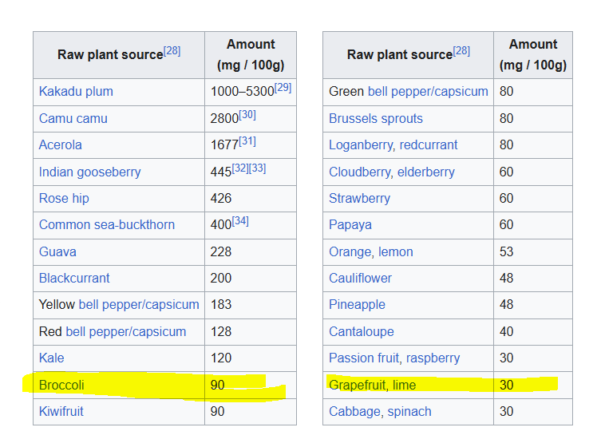Open the Pineapple link
Screen dimensions: 601x447
point(358,305)
